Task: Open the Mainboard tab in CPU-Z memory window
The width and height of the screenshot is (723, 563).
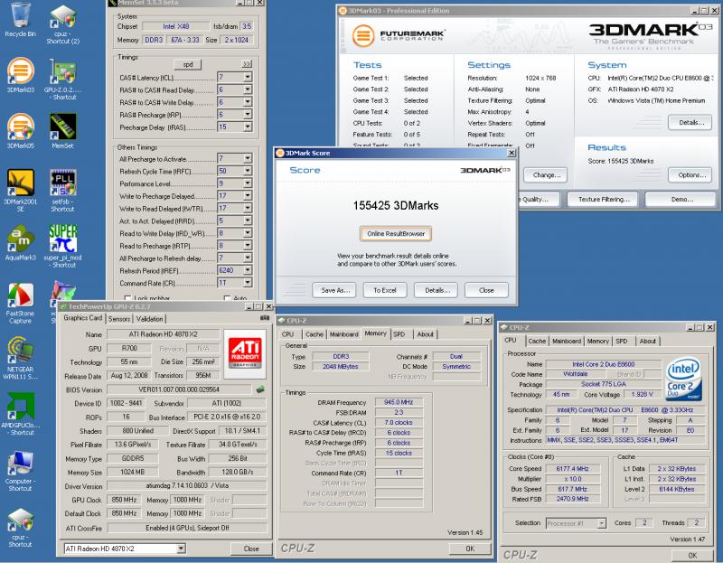Action: [344, 334]
